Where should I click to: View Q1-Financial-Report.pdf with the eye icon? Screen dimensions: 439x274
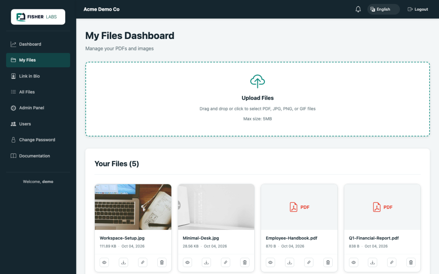tap(354, 262)
